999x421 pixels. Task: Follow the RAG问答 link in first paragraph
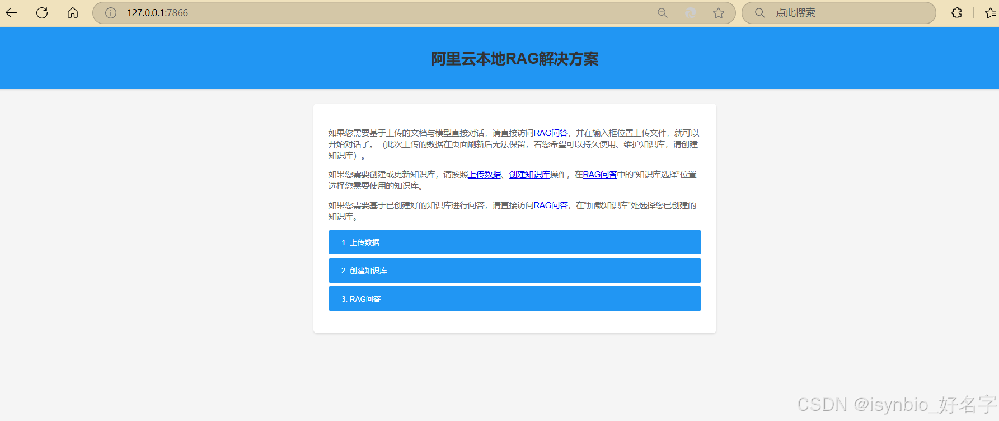(x=551, y=133)
